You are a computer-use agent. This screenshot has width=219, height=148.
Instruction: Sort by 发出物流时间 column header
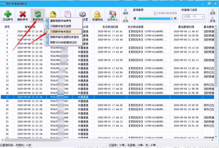tap(110, 27)
